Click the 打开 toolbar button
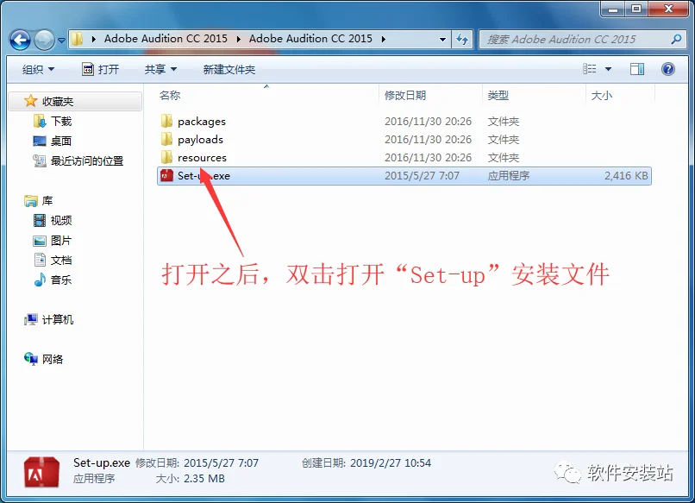The image size is (695, 503). coord(101,70)
